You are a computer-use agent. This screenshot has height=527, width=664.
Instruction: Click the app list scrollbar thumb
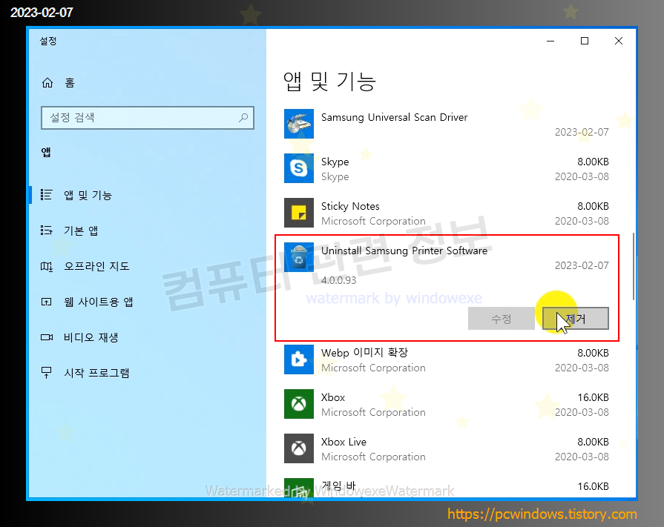(634, 266)
